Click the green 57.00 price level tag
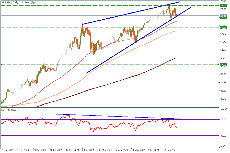The width and height of the screenshot is (230, 153). pos(223,65)
